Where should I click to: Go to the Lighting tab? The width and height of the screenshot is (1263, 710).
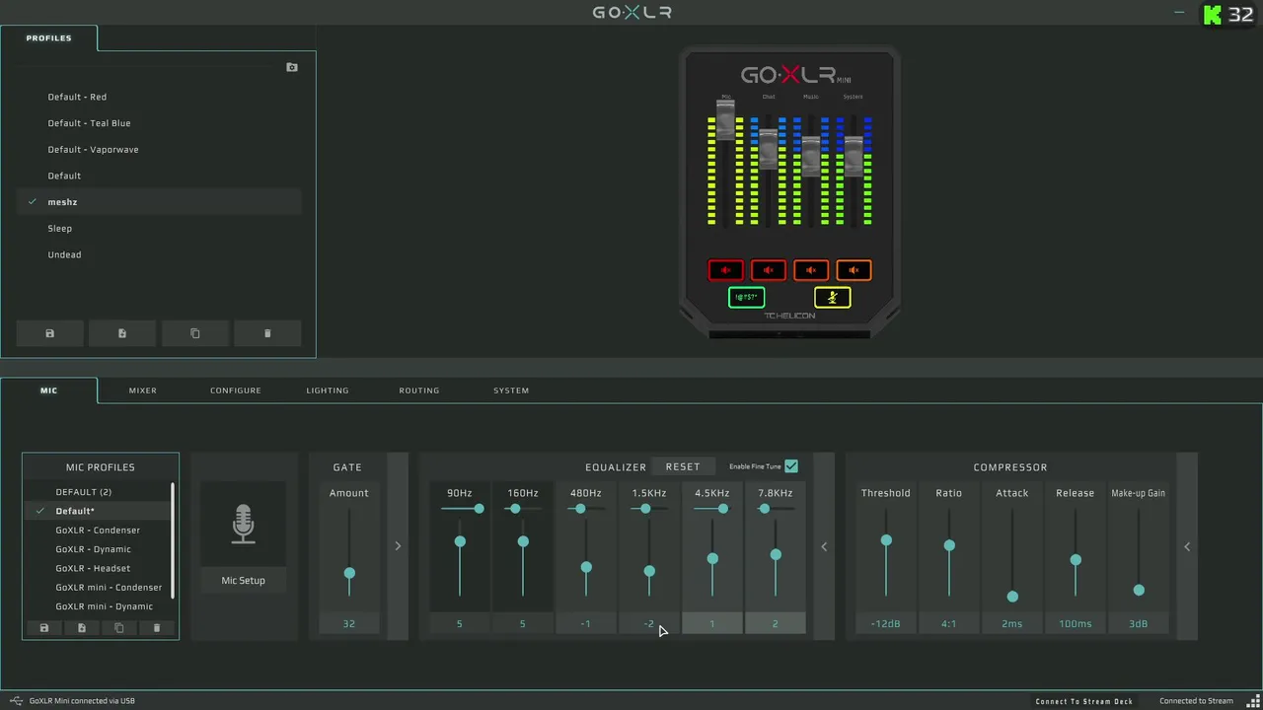[328, 390]
